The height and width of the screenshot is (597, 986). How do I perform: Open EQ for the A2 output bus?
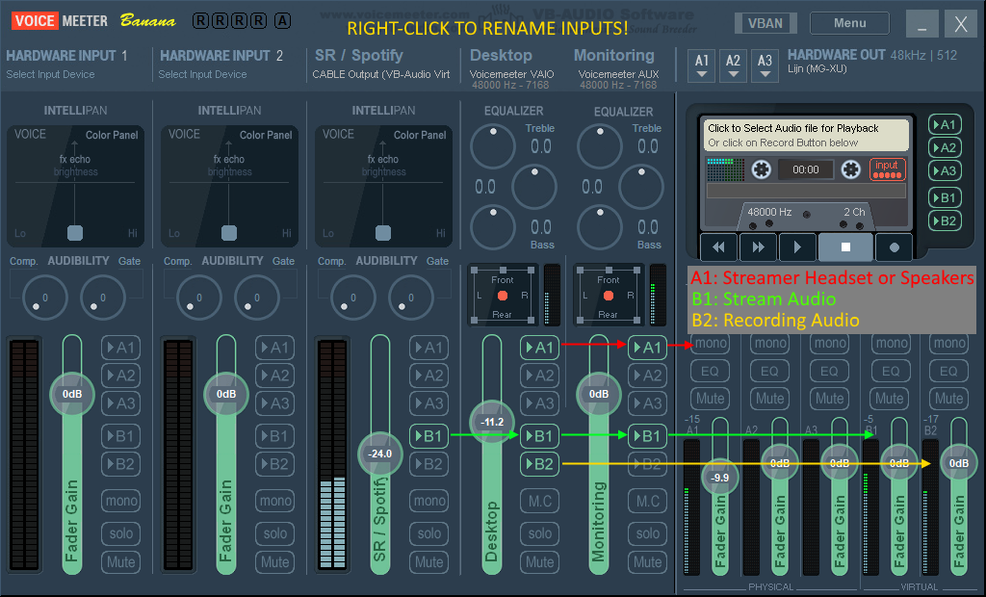tap(769, 371)
